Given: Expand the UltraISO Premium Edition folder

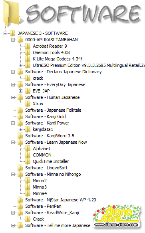Looking at the screenshot, I should [x=21, y=65].
